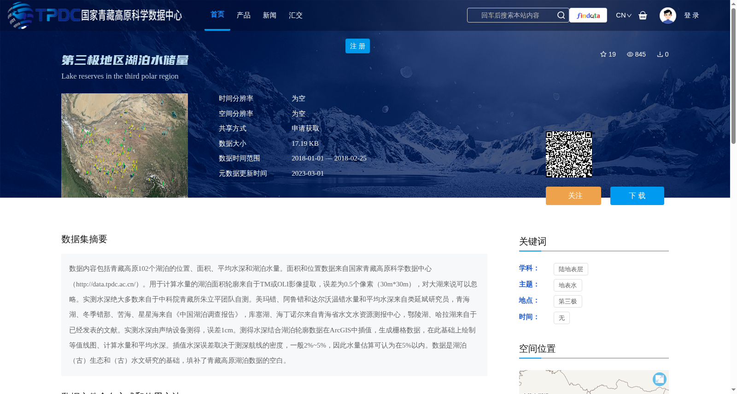Image resolution: width=737 pixels, height=394 pixels.
Task: Go to the 首页 tab
Action: tap(217, 15)
